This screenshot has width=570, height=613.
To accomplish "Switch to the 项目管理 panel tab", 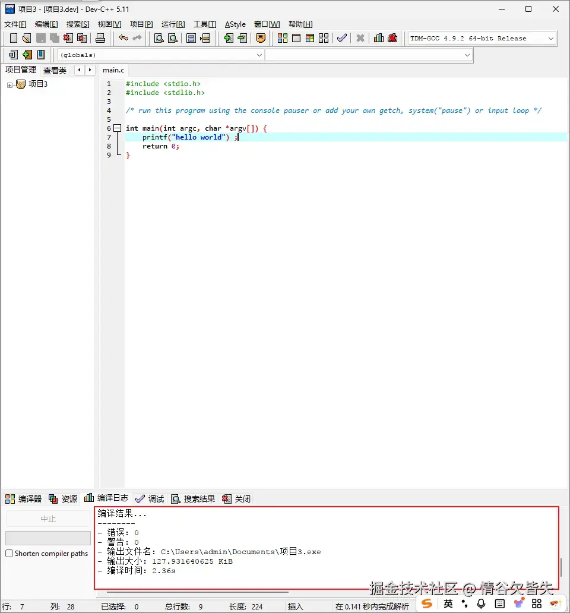I will [x=21, y=69].
